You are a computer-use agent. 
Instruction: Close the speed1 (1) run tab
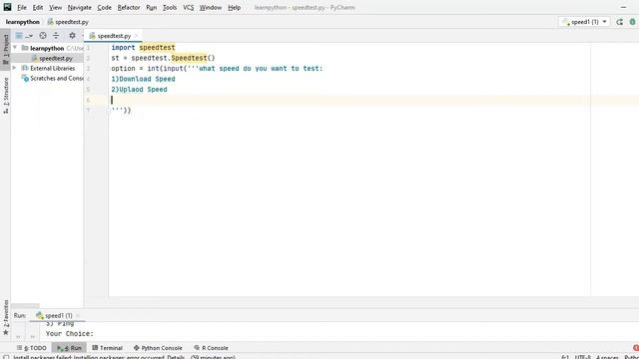click(x=78, y=315)
